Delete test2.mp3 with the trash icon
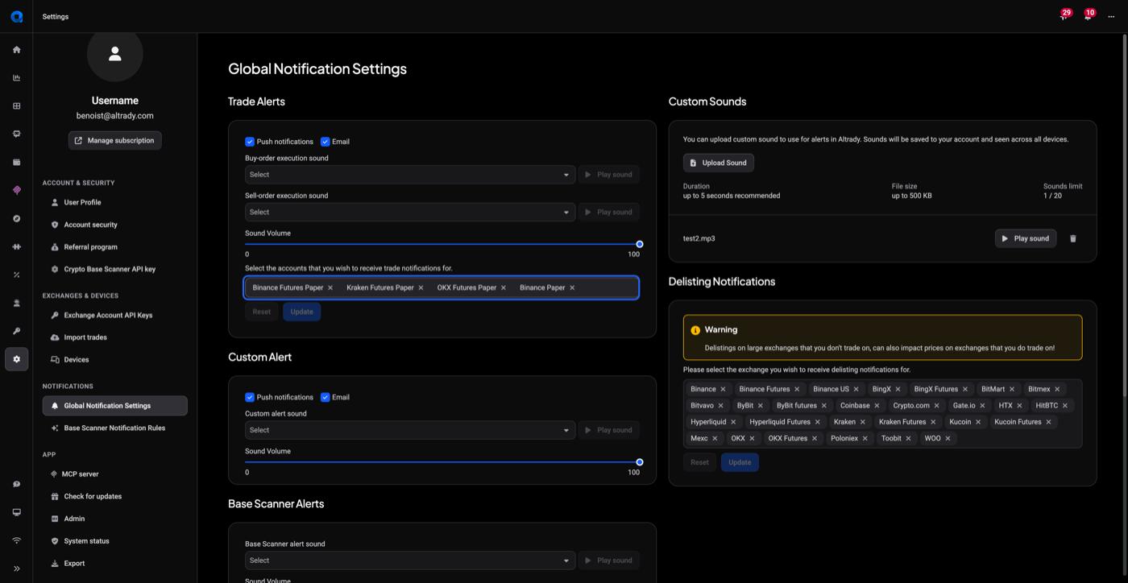The image size is (1128, 583). click(x=1072, y=238)
